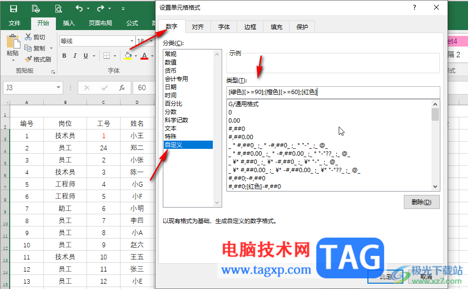Image resolution: width=468 pixels, height=289 pixels.
Task: Click the Insert Function fx icon
Action: (x=122, y=88)
